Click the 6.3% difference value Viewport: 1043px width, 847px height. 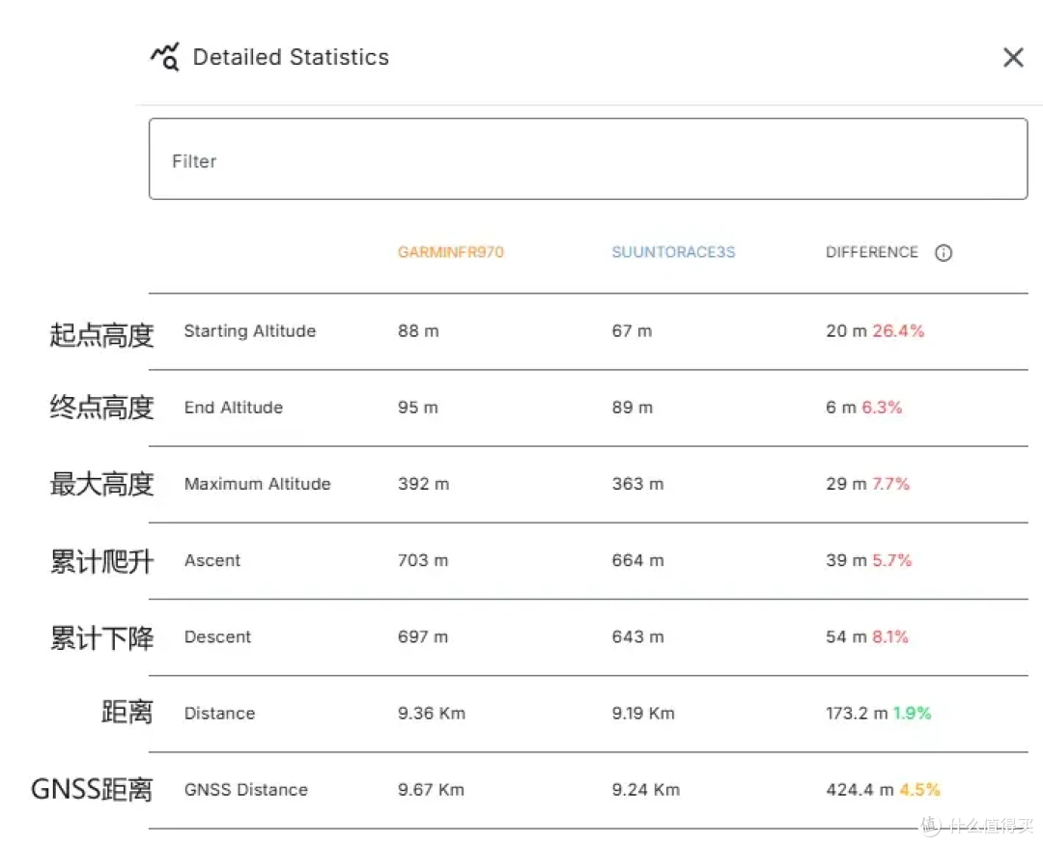click(x=882, y=408)
